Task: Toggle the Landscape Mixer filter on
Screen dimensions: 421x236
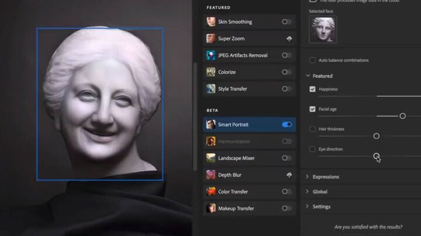Action: coord(287,158)
